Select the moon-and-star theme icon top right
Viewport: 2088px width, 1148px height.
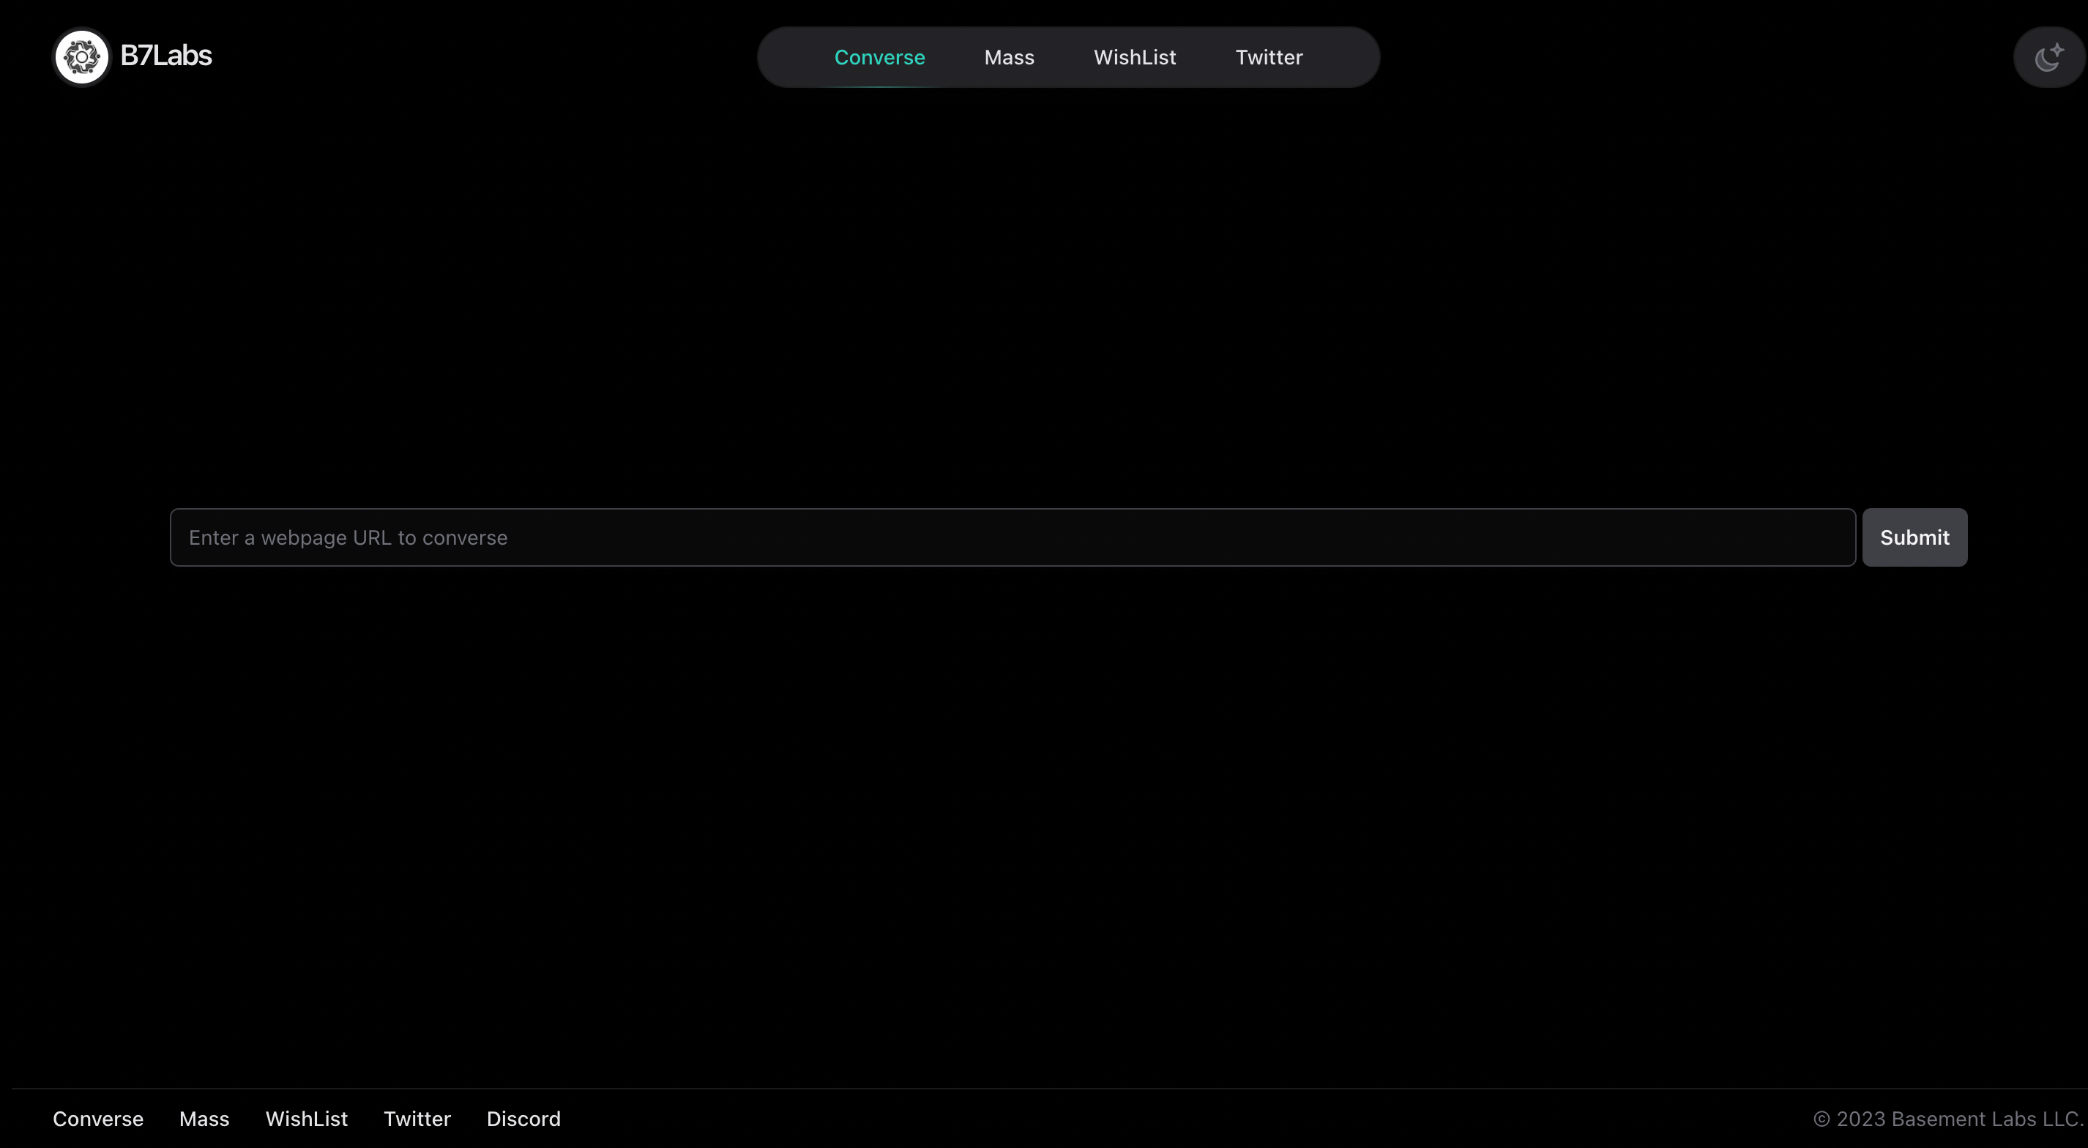[2048, 57]
